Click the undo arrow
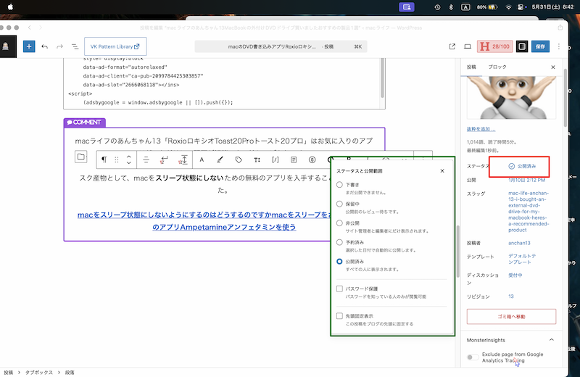This screenshot has height=377, width=580. (45, 46)
